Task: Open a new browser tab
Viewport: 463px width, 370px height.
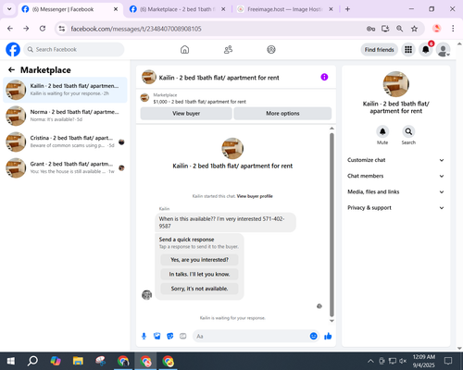Action: tap(347, 9)
